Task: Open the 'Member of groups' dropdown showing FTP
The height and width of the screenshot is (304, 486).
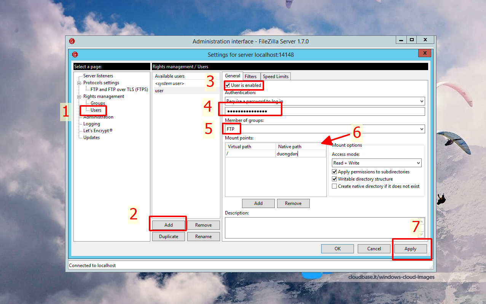Action: [x=421, y=129]
